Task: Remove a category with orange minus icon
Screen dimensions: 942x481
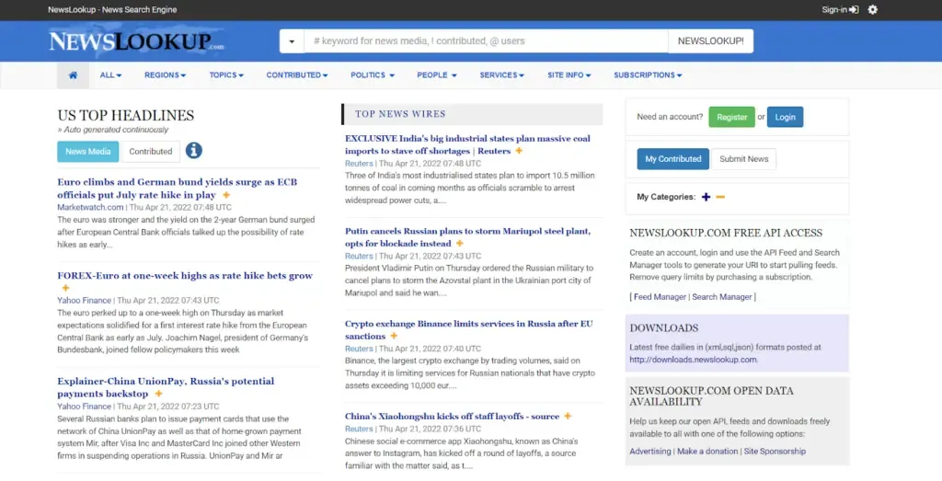Action: [720, 197]
